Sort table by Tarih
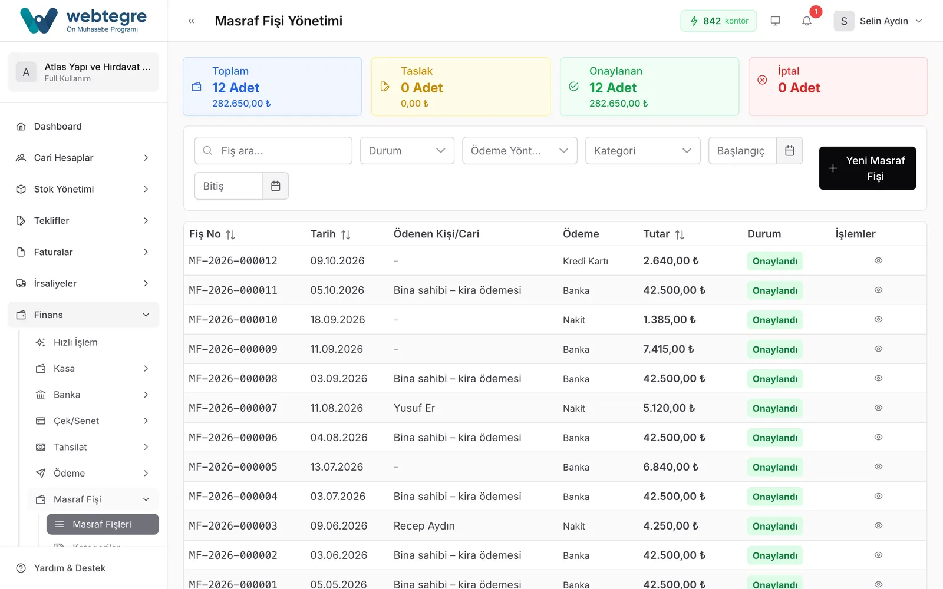943x589 pixels. (x=346, y=234)
